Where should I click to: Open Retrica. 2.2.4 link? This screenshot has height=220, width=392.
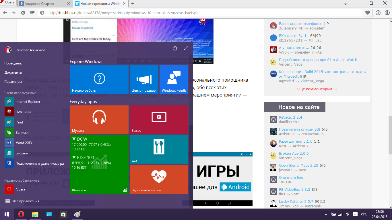[x=290, y=117]
